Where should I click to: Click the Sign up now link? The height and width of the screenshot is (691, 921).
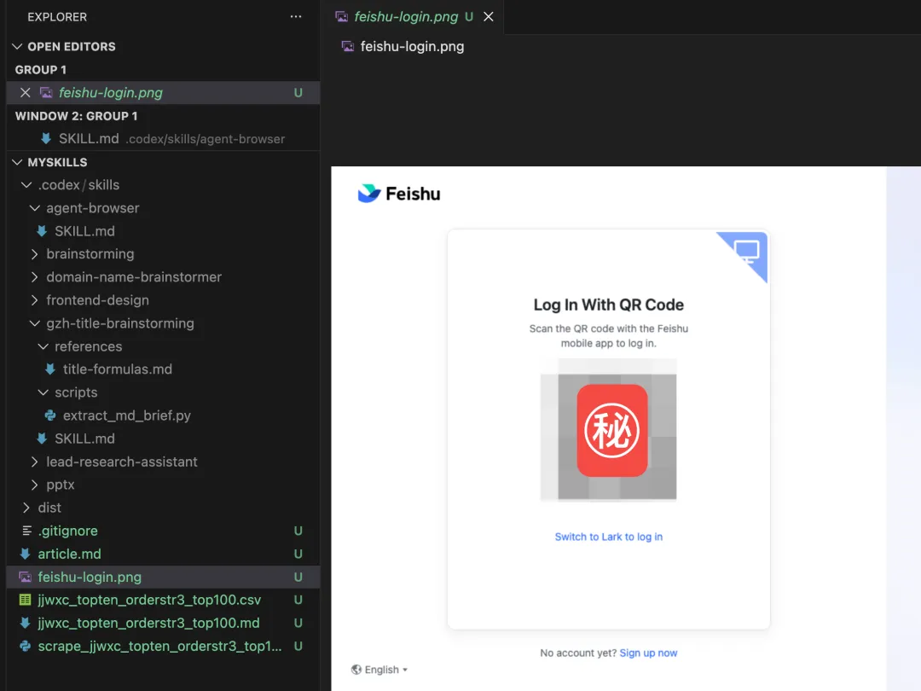coord(648,653)
